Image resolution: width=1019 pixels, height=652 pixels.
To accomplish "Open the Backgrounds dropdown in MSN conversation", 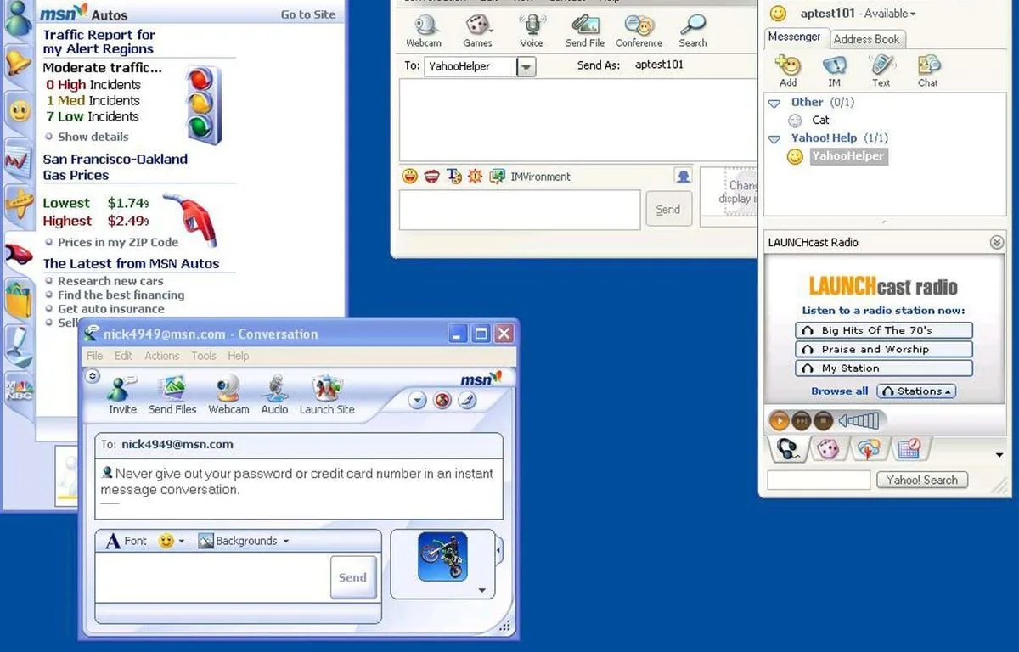I will point(245,541).
